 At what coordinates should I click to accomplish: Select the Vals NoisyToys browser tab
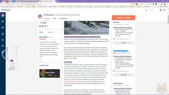(47, 1)
